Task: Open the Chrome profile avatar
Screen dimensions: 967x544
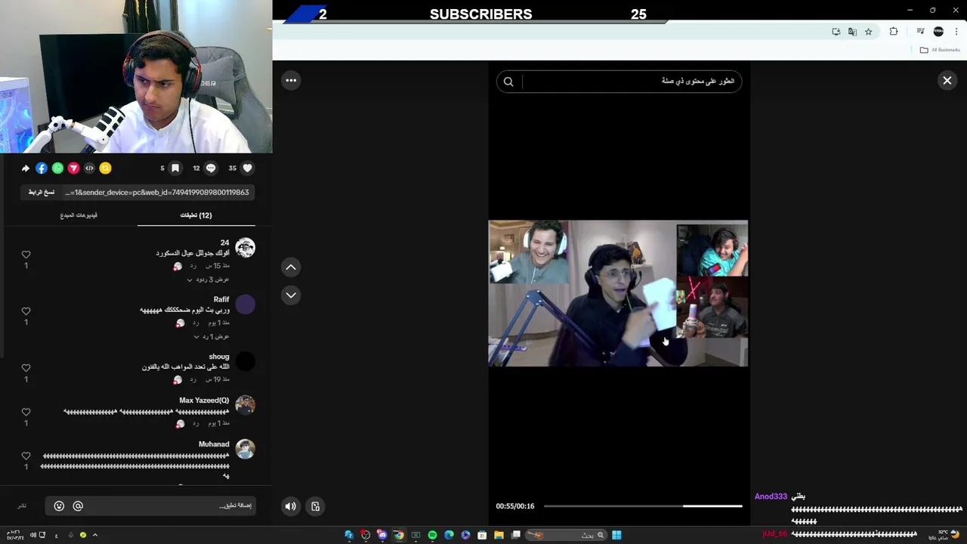Action: pyautogui.click(x=938, y=32)
